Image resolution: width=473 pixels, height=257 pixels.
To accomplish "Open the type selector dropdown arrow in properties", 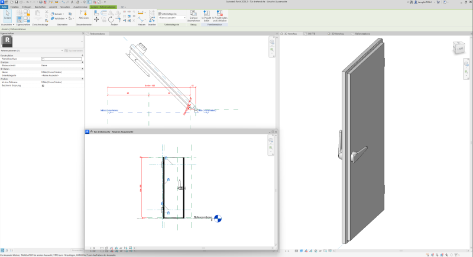I will [x=82, y=41].
